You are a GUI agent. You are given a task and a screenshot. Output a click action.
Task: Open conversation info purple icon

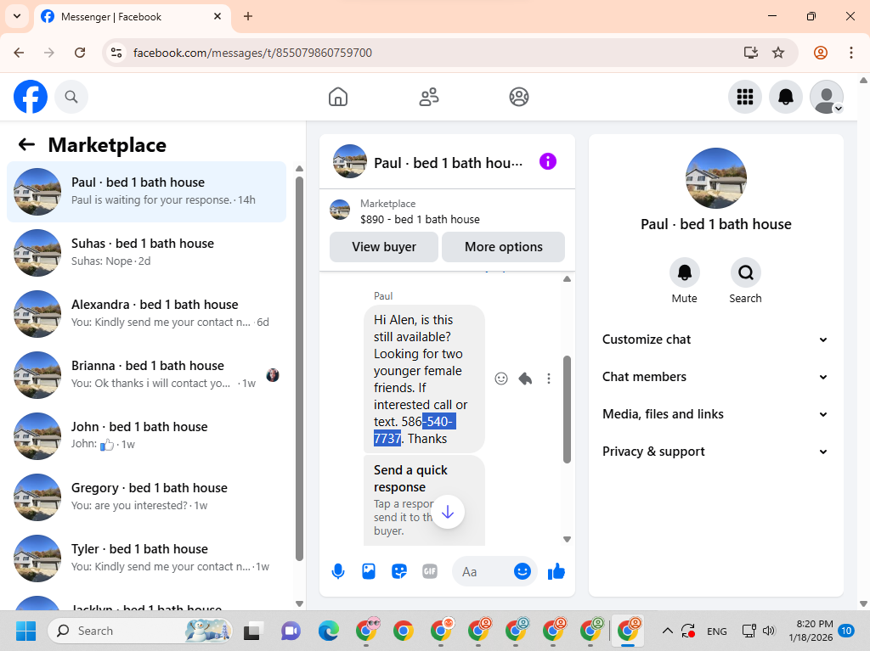548,162
